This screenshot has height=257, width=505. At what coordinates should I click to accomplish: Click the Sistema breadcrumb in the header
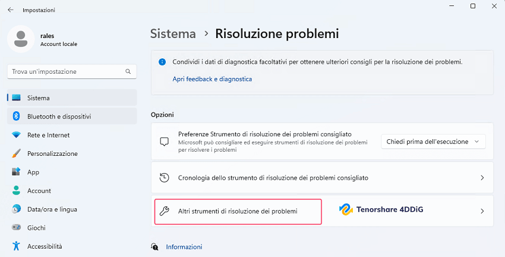click(173, 33)
